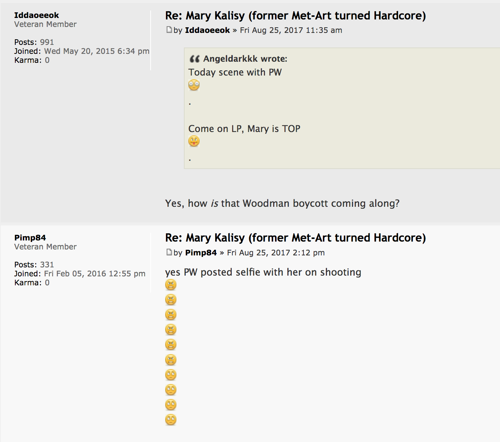
Task: Open Iddaoeeok's profile from the left sidebar
Action: (37, 15)
